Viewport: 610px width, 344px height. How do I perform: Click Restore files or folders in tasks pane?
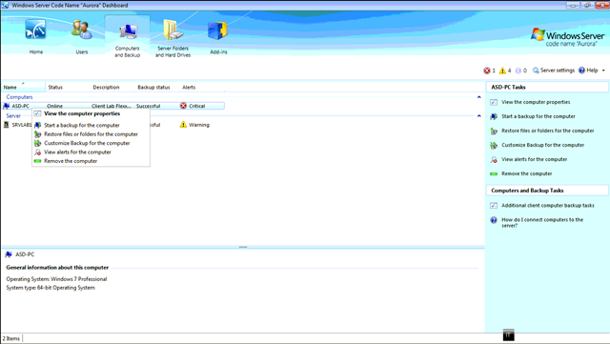(548, 131)
